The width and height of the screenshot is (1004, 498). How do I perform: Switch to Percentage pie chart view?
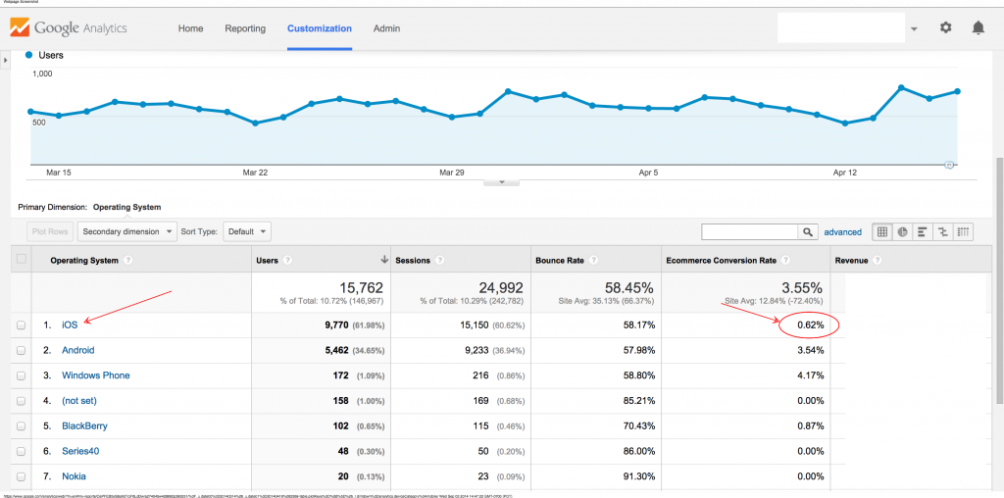tap(902, 232)
